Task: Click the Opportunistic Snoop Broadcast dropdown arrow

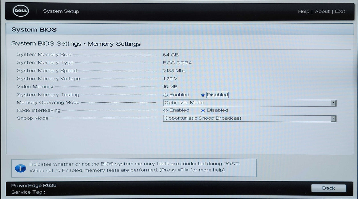Action: [x=333, y=119]
